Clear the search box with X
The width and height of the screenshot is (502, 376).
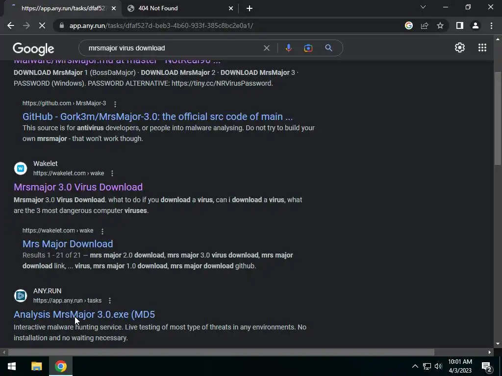(x=266, y=48)
